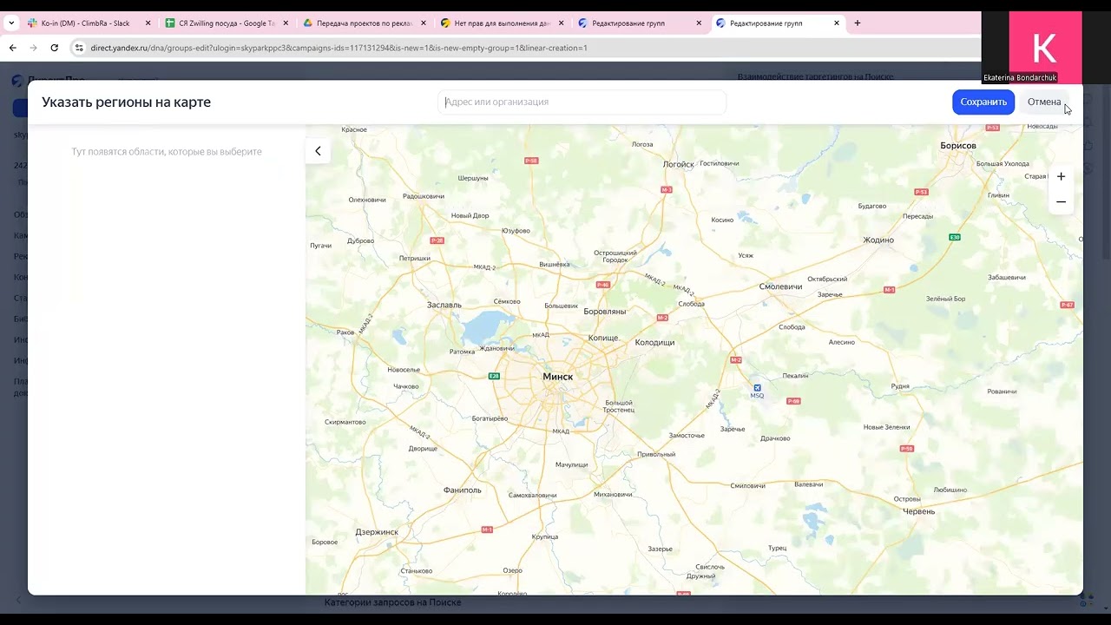
Task: Switch to the inactive Редактирование групп tab
Action: (641, 23)
